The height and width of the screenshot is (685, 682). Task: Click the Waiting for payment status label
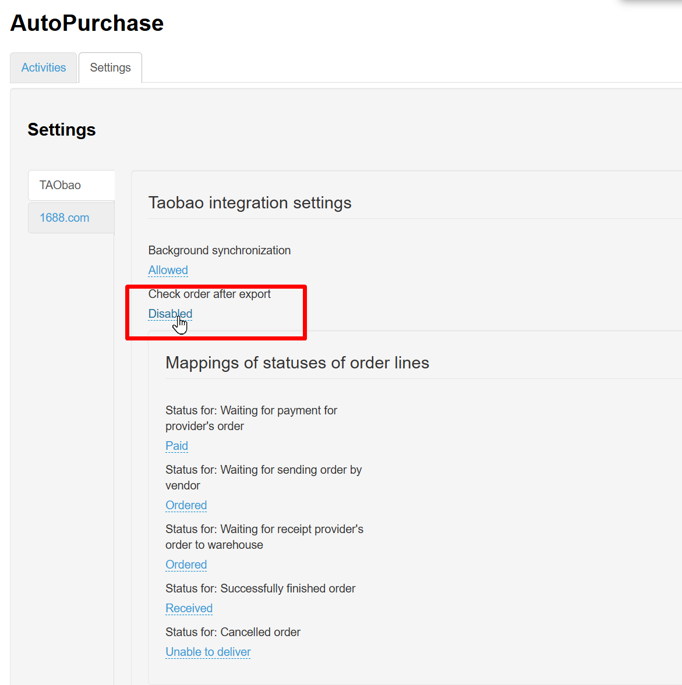[x=251, y=418]
